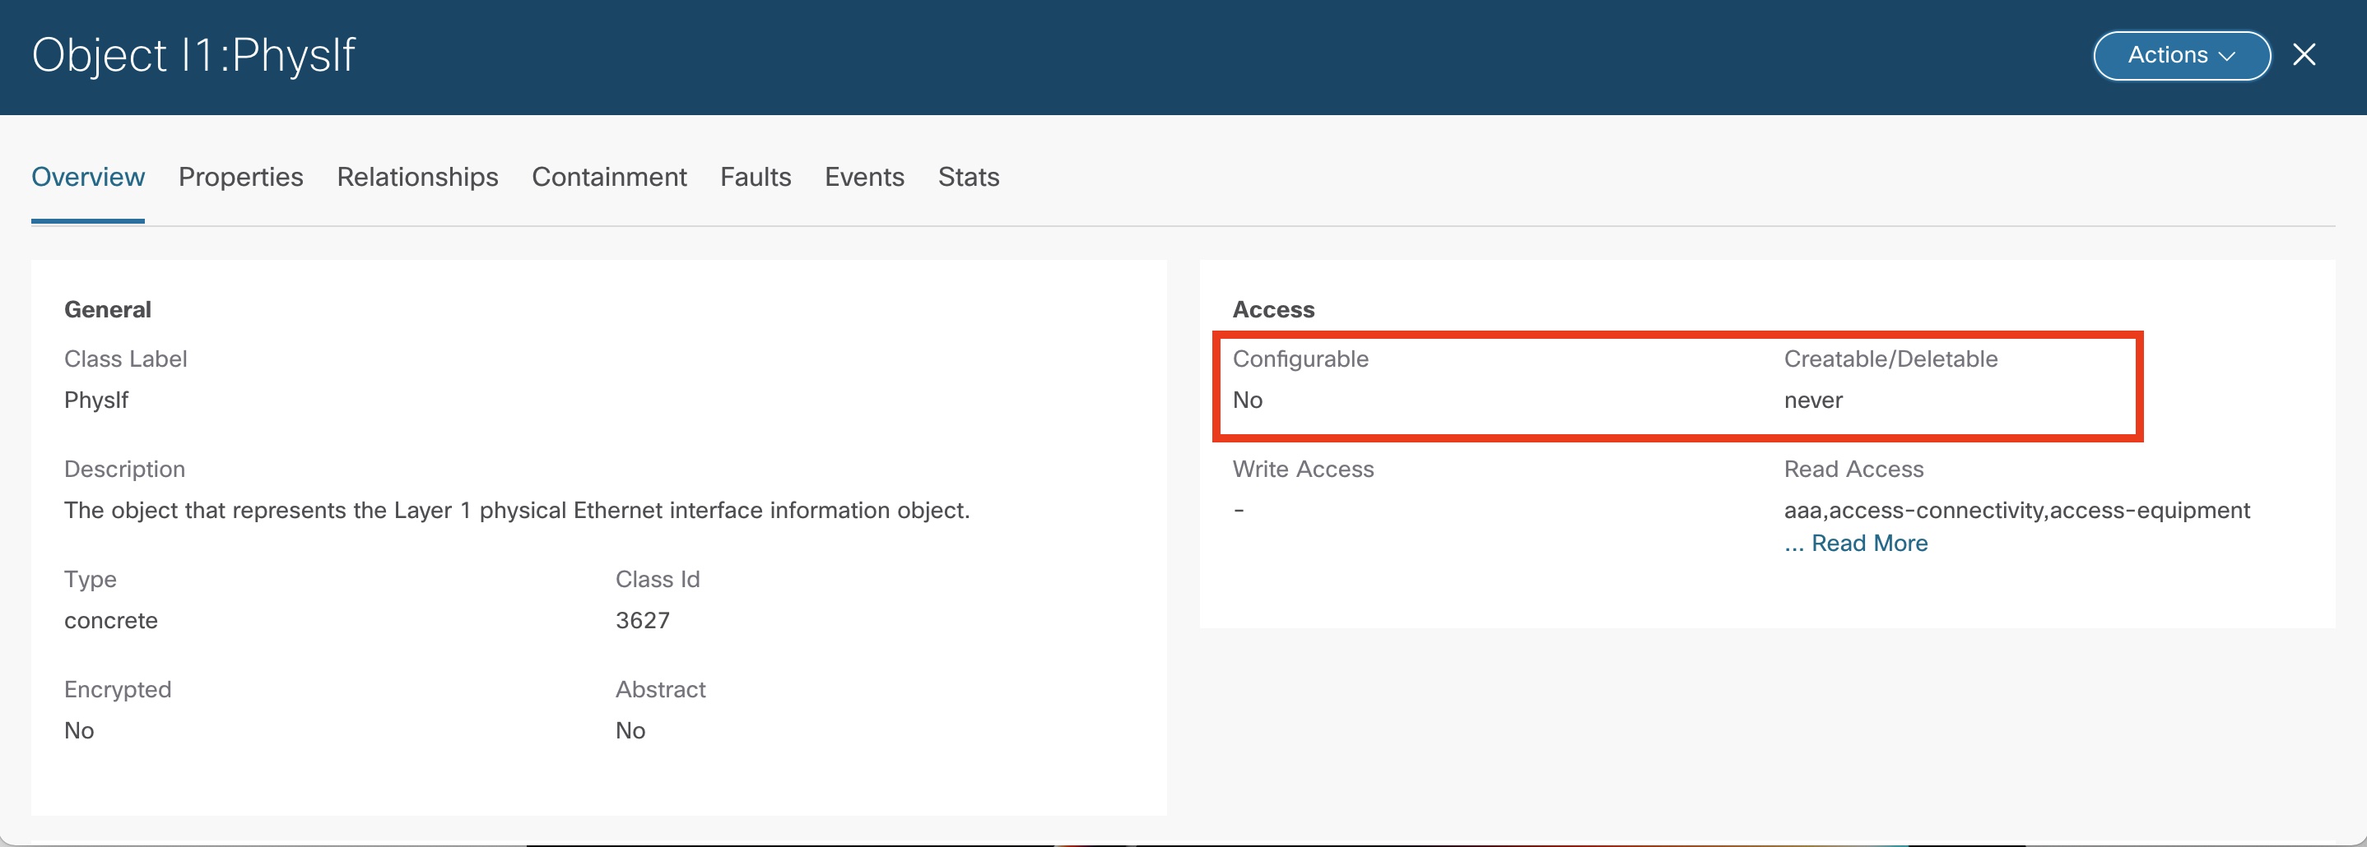Open the Properties tab
The image size is (2367, 847).
[x=241, y=177]
